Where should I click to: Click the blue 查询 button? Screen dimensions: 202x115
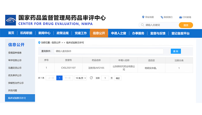pos(175,51)
